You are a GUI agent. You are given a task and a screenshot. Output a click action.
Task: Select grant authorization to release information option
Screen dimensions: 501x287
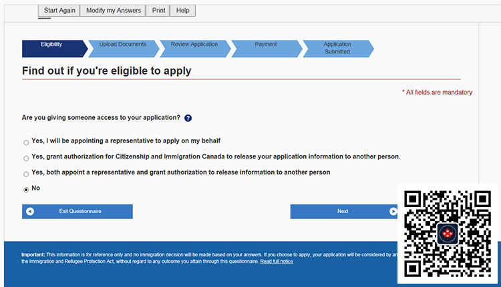point(26,158)
